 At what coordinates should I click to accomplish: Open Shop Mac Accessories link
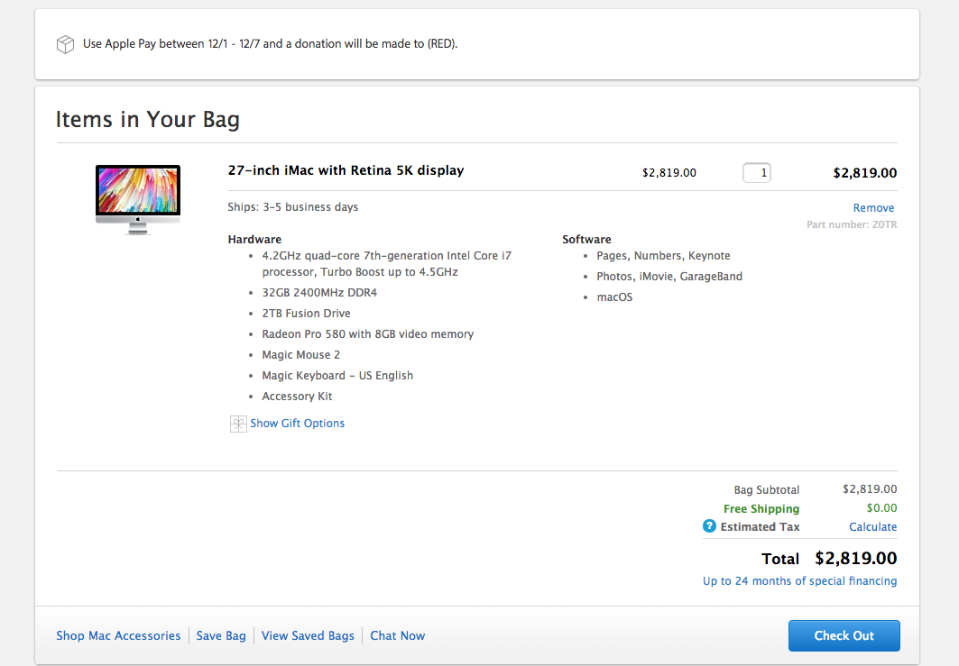[119, 635]
